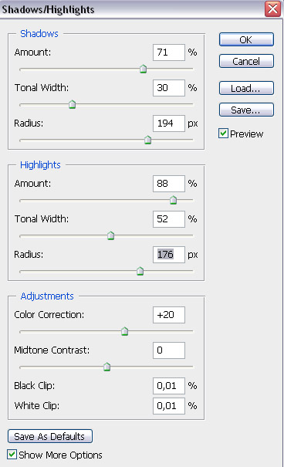
Task: Click the Shadows Tonal Width slider handle
Action: click(x=72, y=104)
